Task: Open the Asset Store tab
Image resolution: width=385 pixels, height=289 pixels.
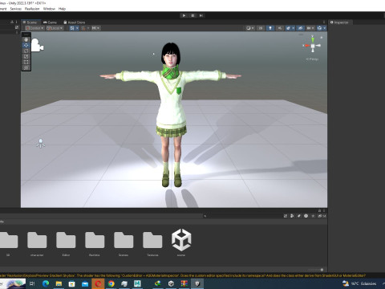Action: 75,22
